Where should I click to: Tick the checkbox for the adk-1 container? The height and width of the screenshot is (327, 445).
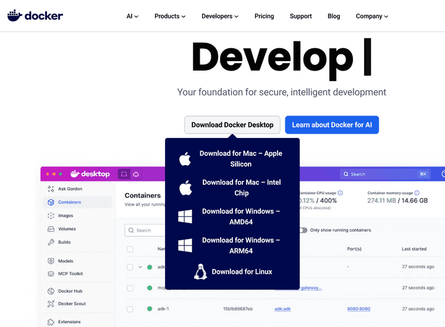click(130, 308)
